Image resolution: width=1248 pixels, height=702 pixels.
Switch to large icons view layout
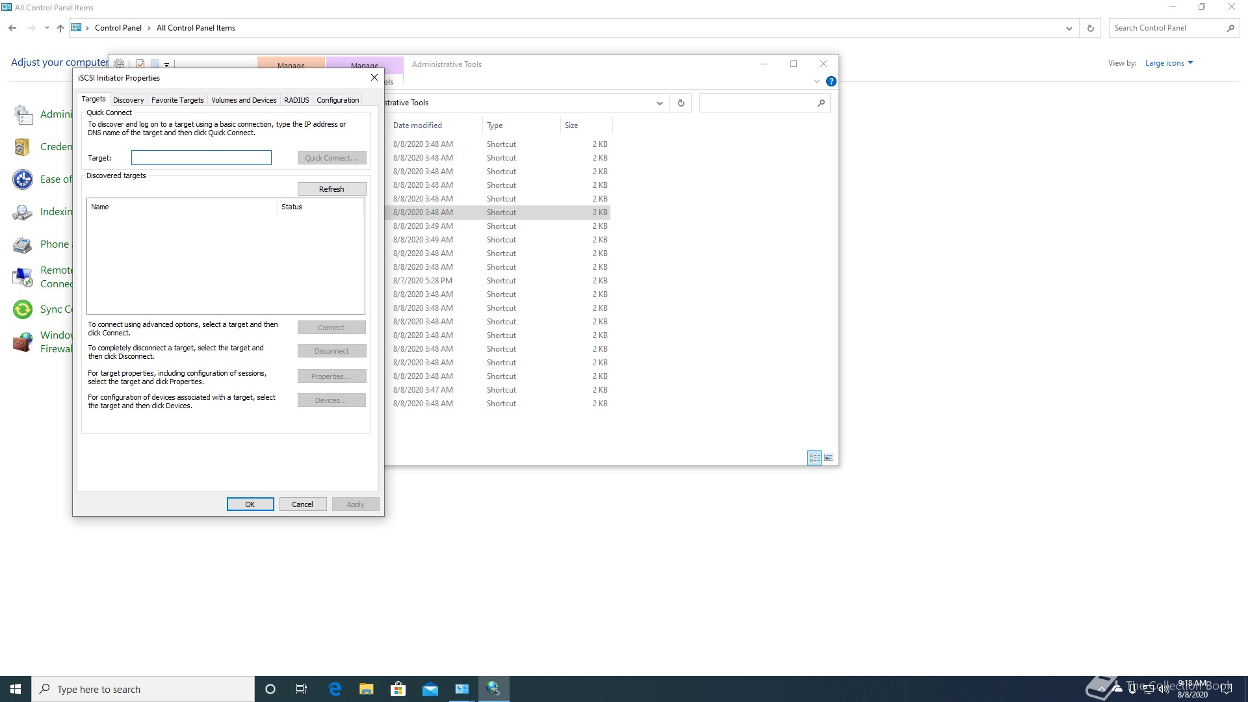829,458
